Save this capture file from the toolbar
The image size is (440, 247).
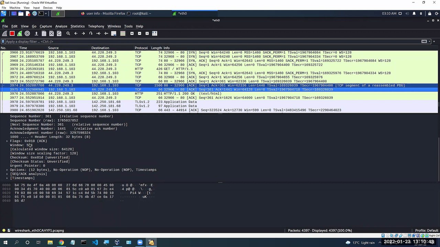pos(44,33)
